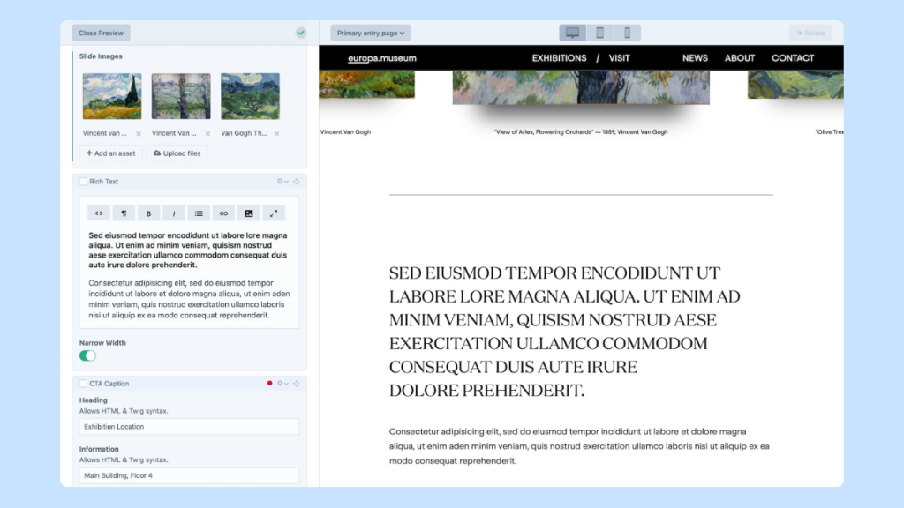Expand editor to fullscreen

[274, 213]
